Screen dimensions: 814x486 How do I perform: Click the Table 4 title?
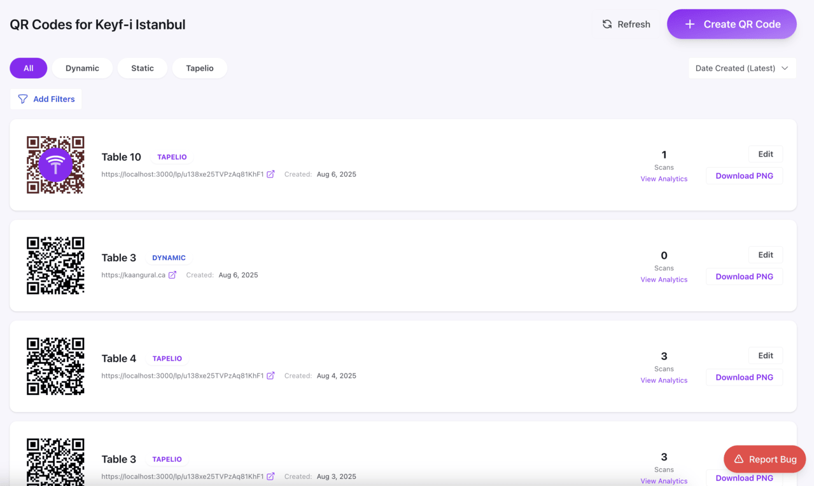pos(119,358)
